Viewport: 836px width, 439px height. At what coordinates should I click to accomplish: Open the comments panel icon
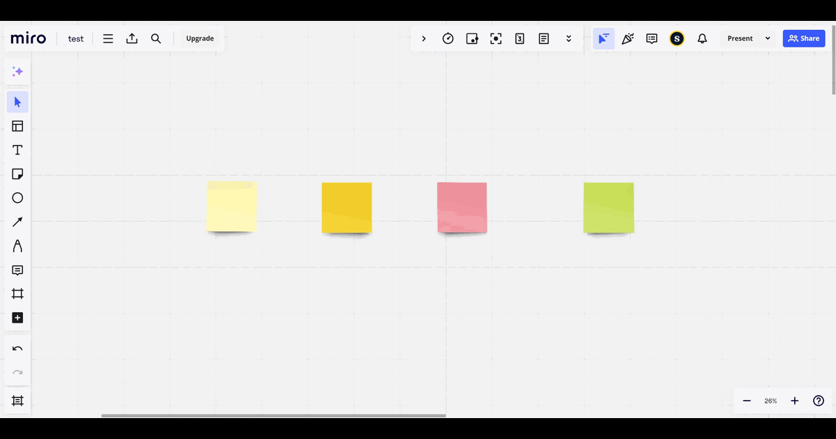click(x=652, y=39)
